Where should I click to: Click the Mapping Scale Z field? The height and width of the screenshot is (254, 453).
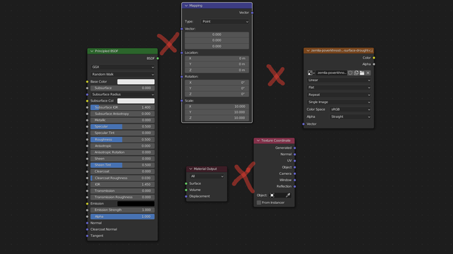217,118
